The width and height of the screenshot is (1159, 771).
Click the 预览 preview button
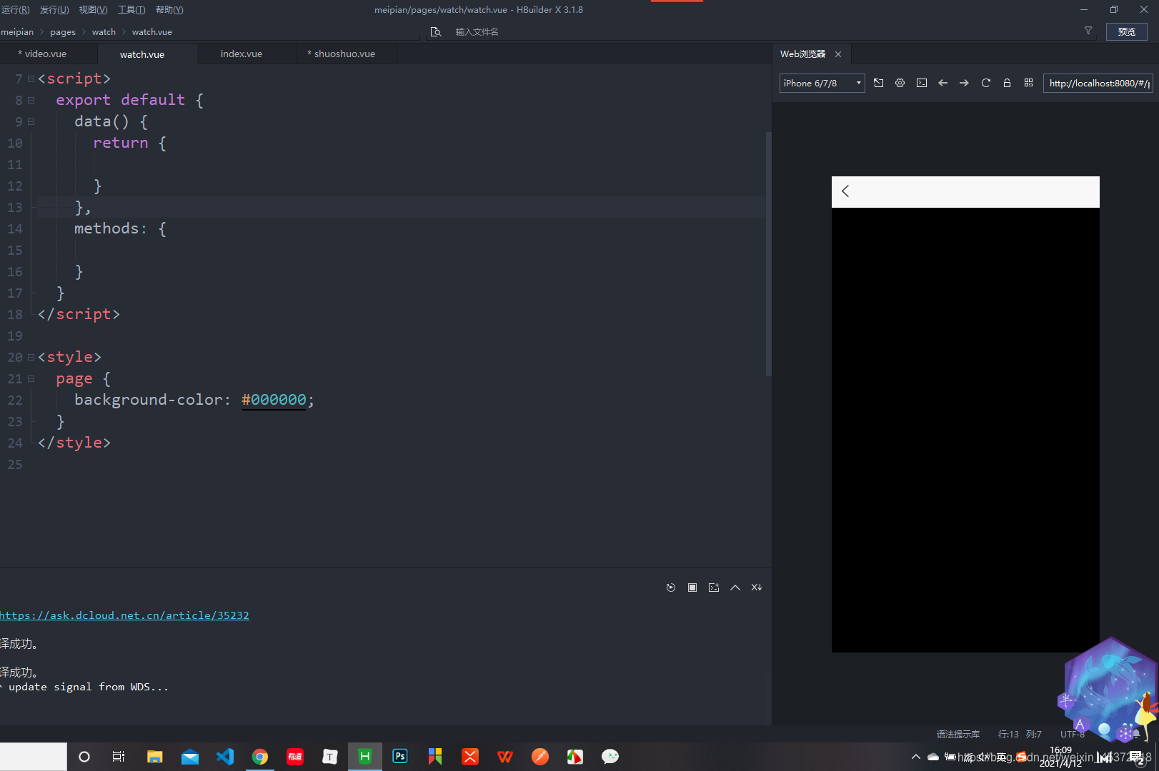[1127, 31]
